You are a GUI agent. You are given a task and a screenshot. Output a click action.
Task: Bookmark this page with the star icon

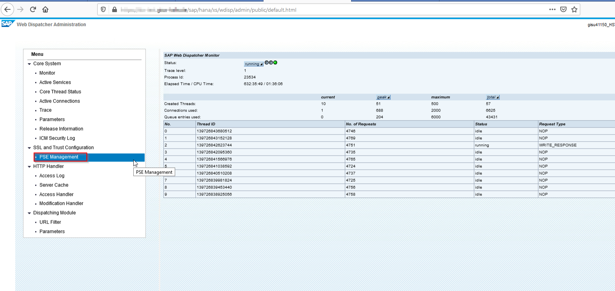pyautogui.click(x=574, y=9)
